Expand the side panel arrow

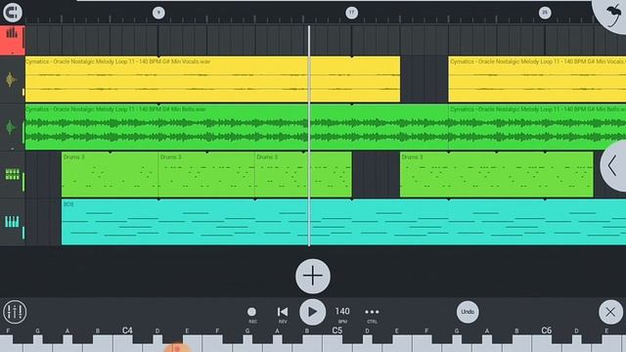(x=613, y=165)
